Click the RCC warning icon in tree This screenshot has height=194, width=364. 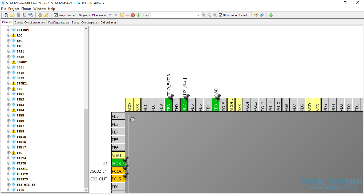pos(14,35)
